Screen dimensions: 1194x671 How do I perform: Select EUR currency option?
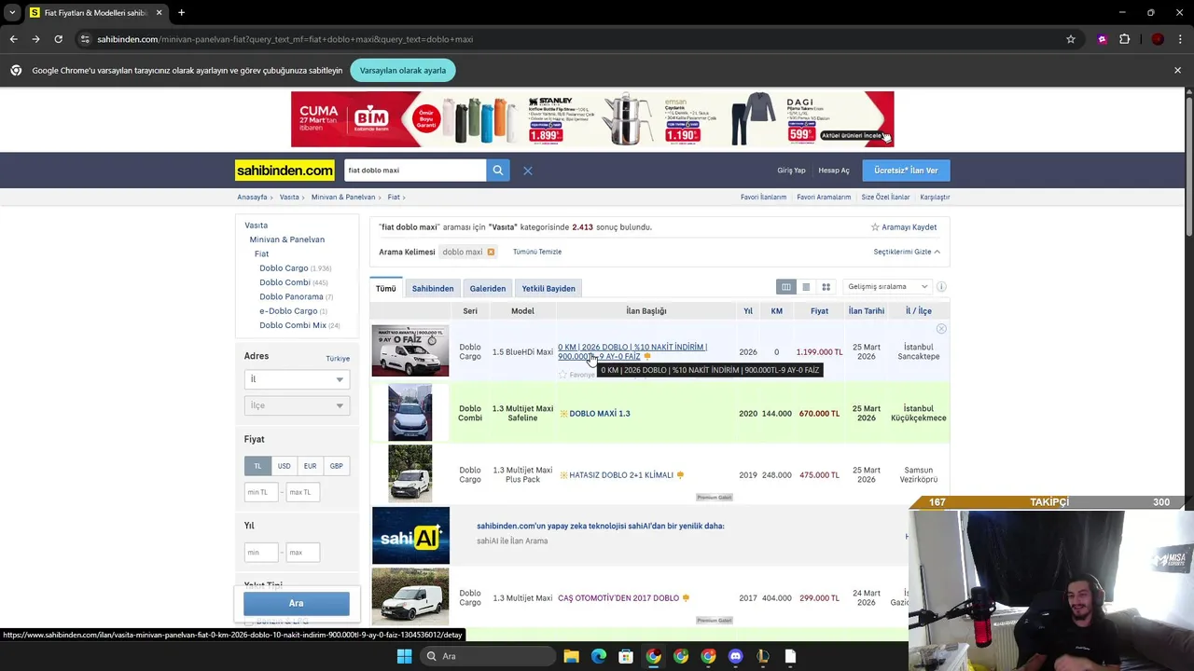[310, 466]
